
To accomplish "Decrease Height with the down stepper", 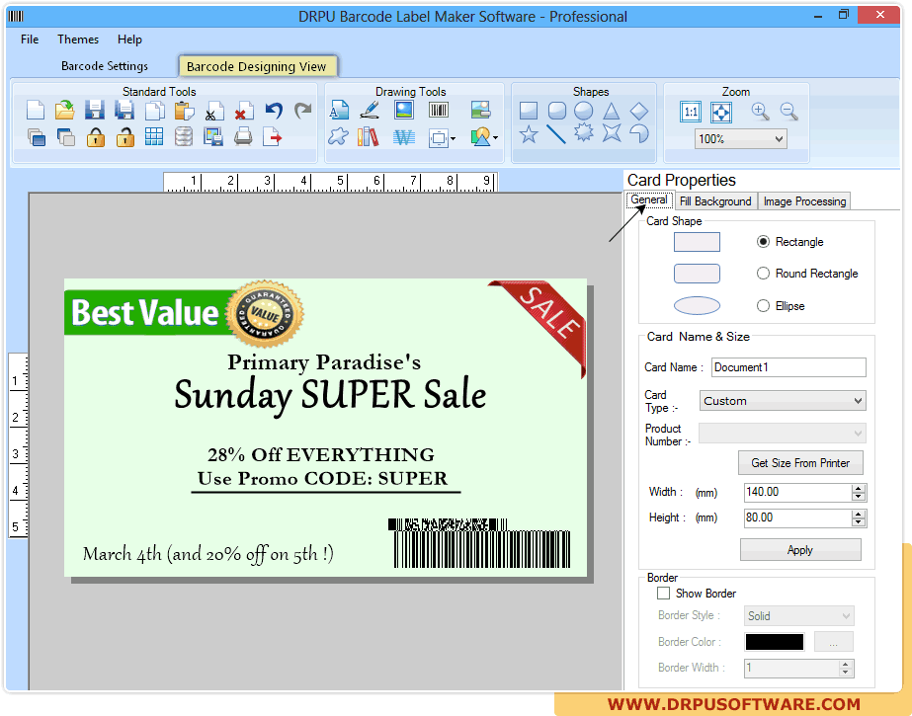I will click(859, 522).
